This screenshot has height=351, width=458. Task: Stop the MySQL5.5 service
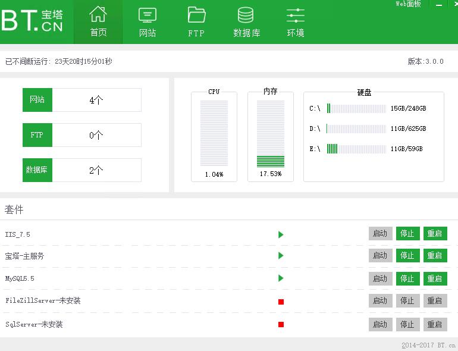408,278
